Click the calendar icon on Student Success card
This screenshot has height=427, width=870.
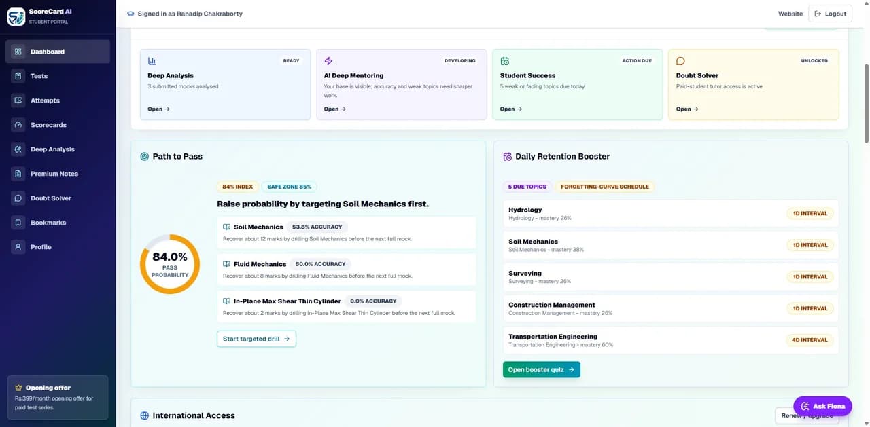coord(505,61)
